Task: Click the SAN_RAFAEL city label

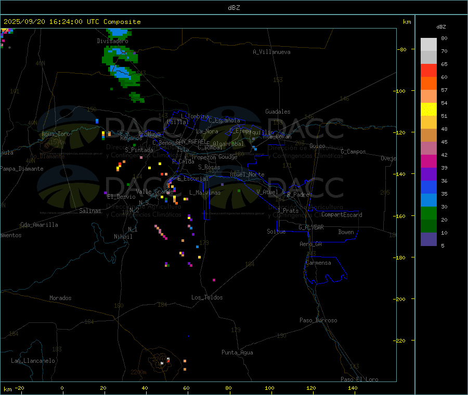Action: click(190, 141)
